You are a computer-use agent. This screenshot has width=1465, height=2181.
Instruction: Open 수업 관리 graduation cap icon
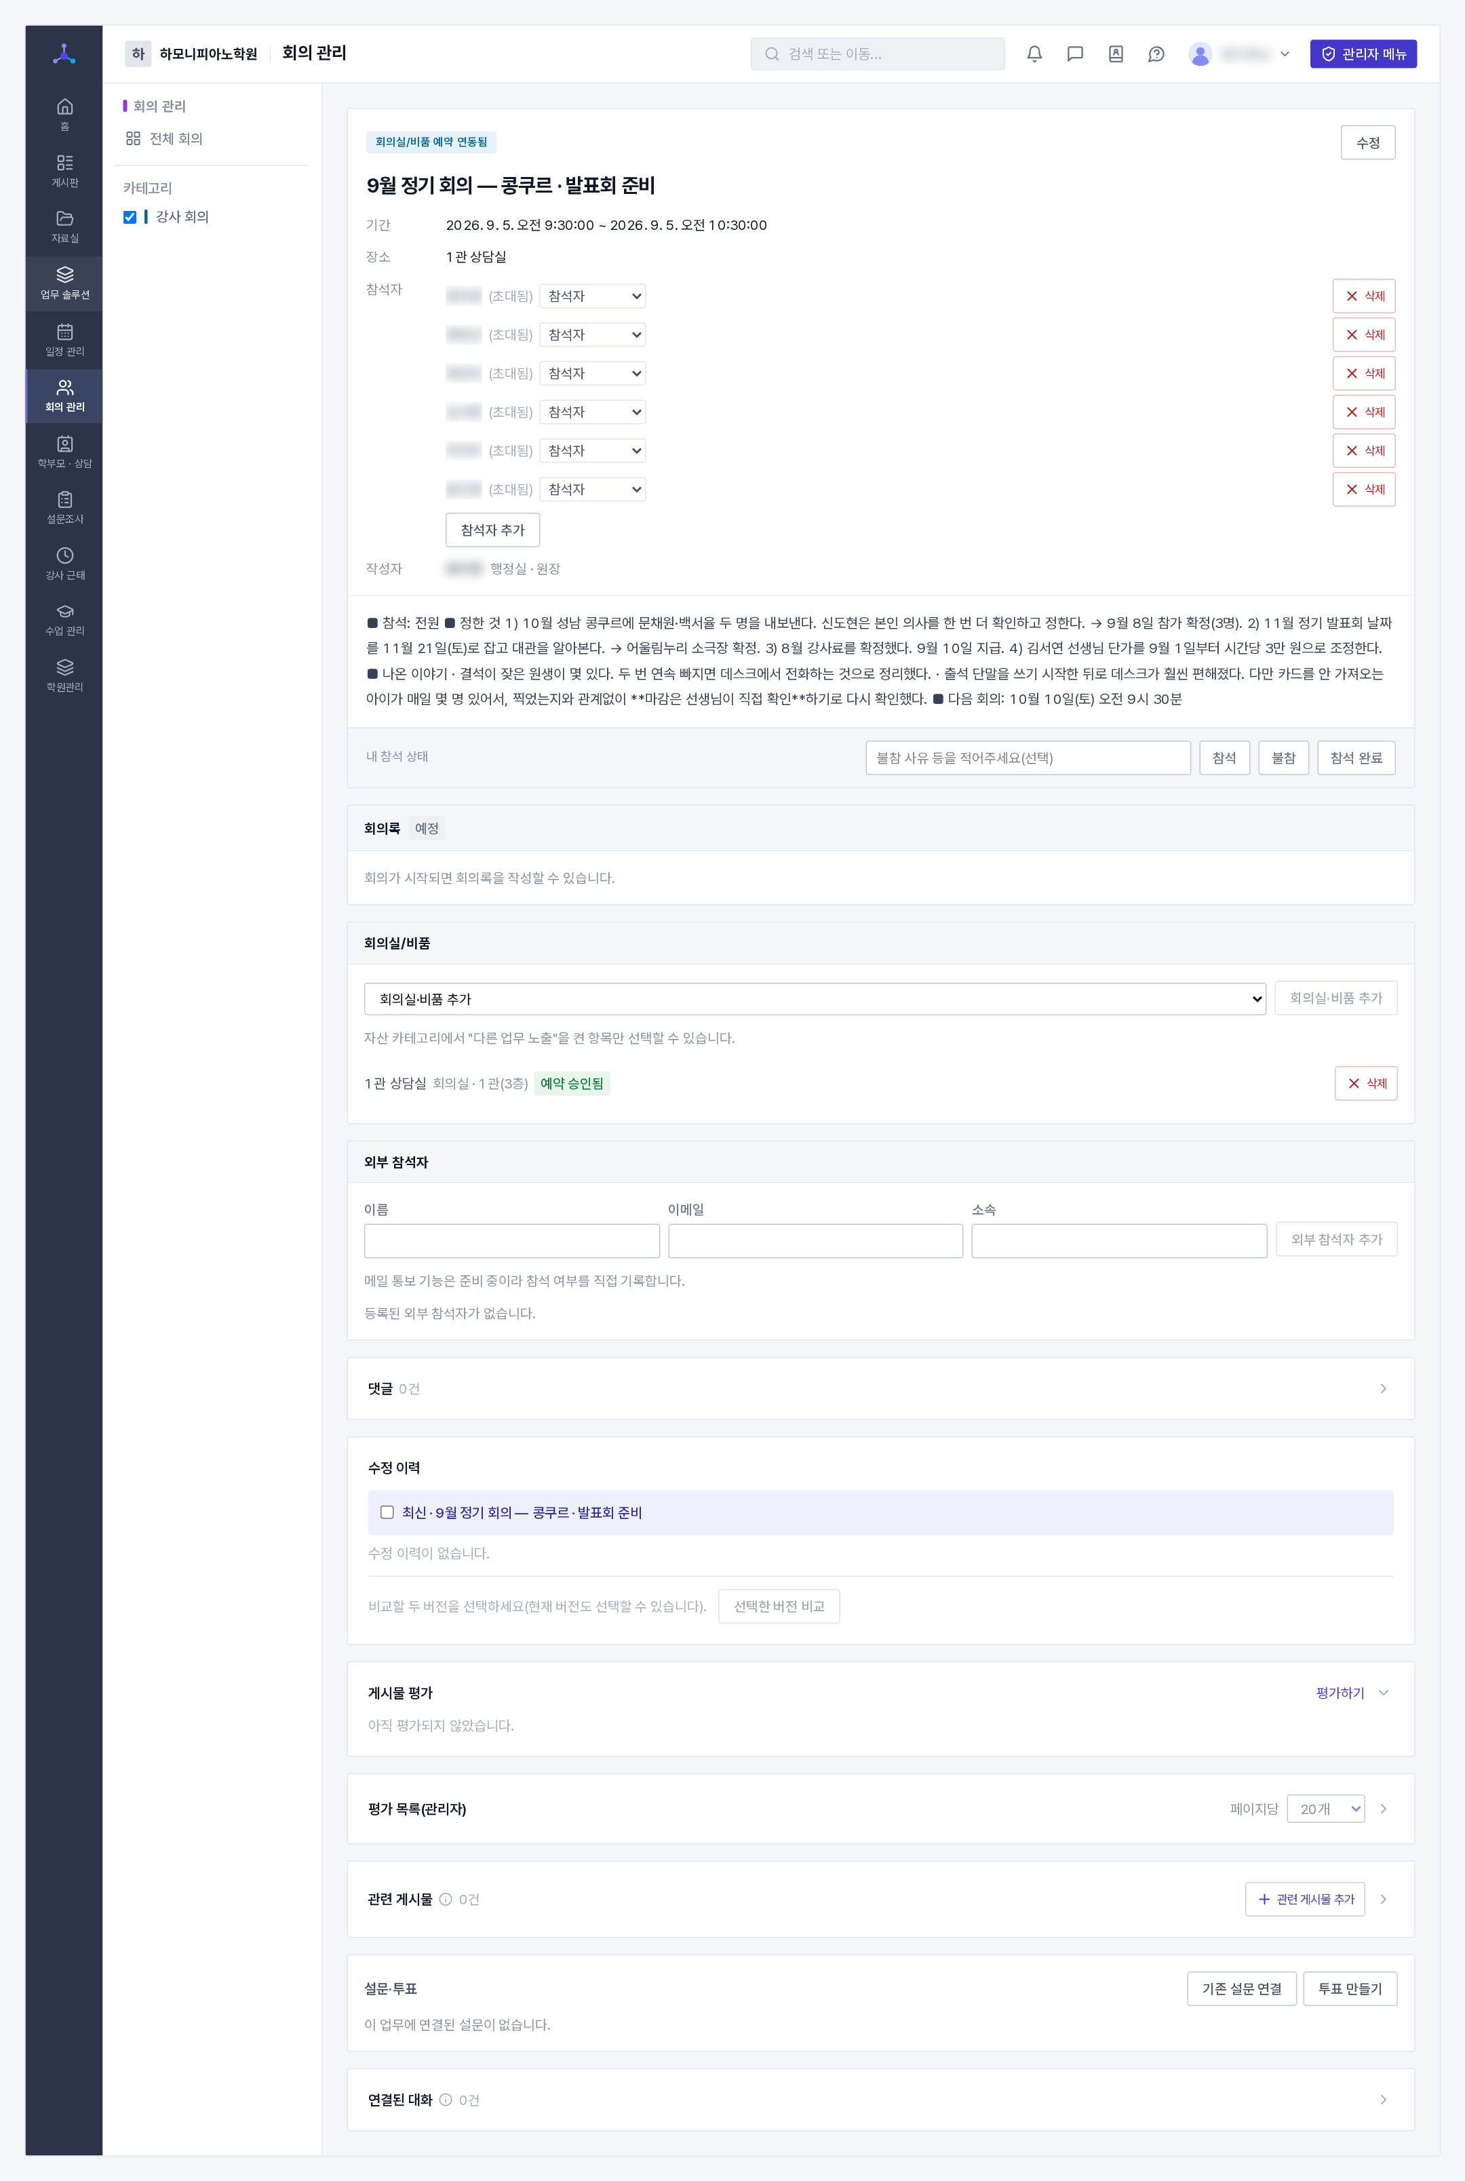[x=64, y=619]
